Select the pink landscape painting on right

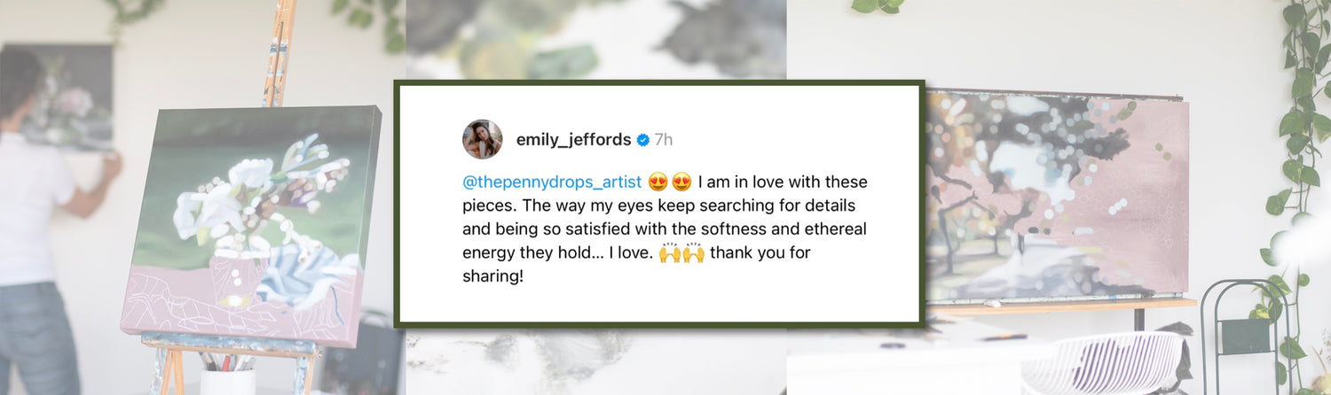pyautogui.click(x=1057, y=196)
